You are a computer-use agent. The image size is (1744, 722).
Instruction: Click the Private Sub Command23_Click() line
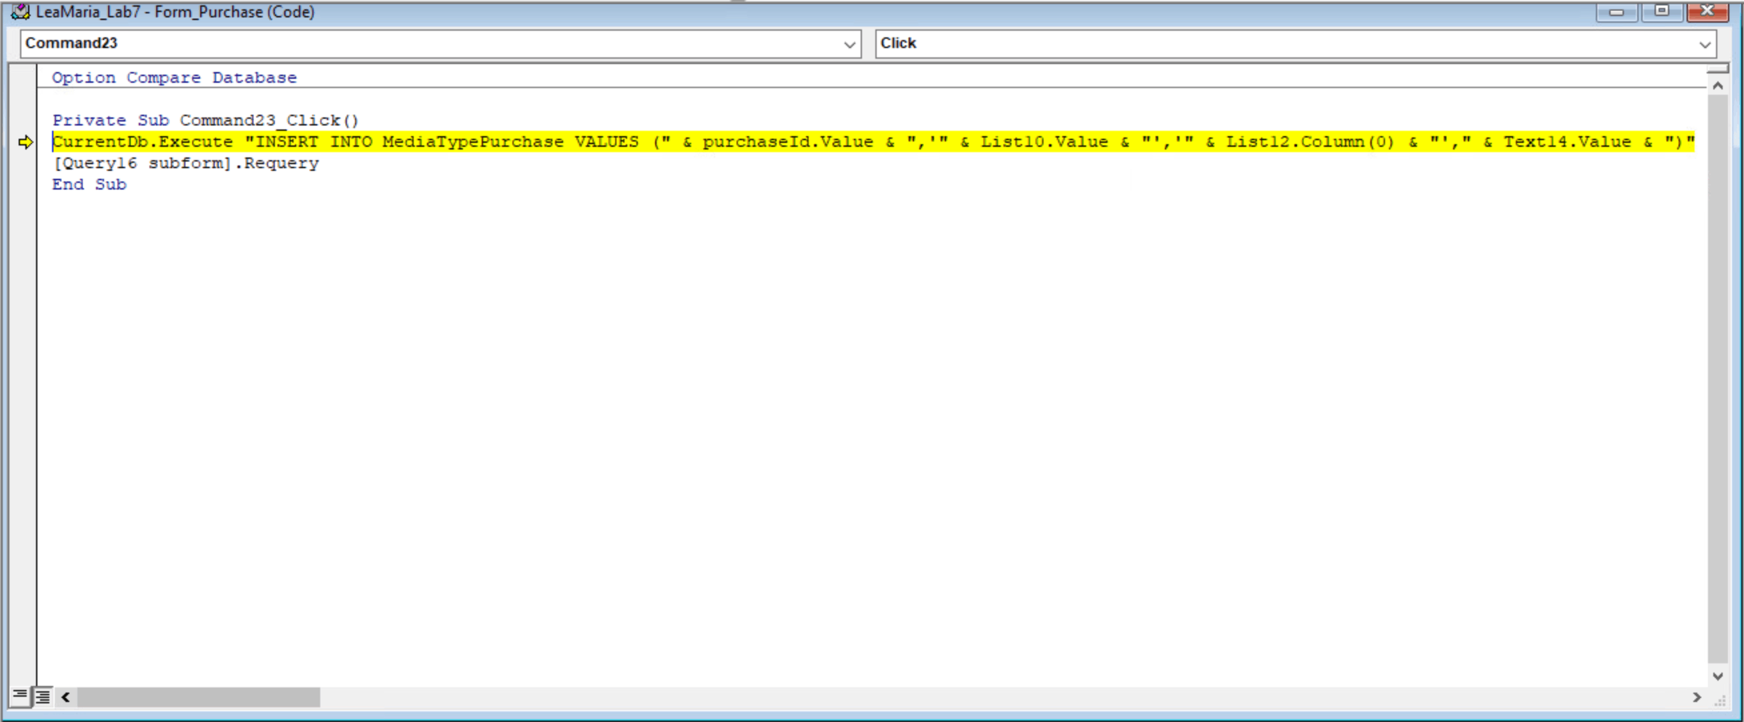(x=205, y=121)
